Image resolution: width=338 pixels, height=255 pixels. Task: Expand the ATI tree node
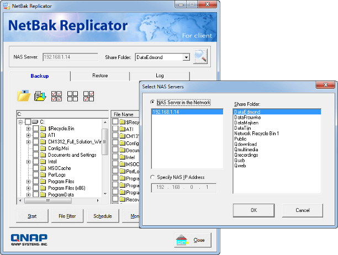click(28, 135)
